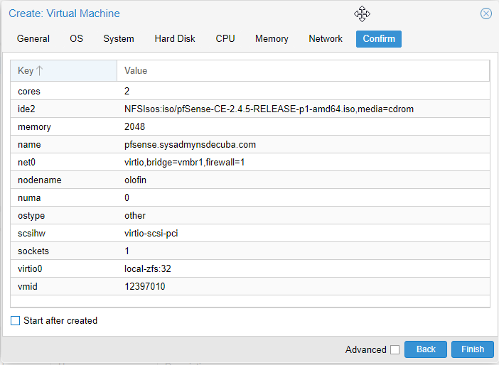Click the Value column header
The height and width of the screenshot is (365, 499).
(303, 70)
